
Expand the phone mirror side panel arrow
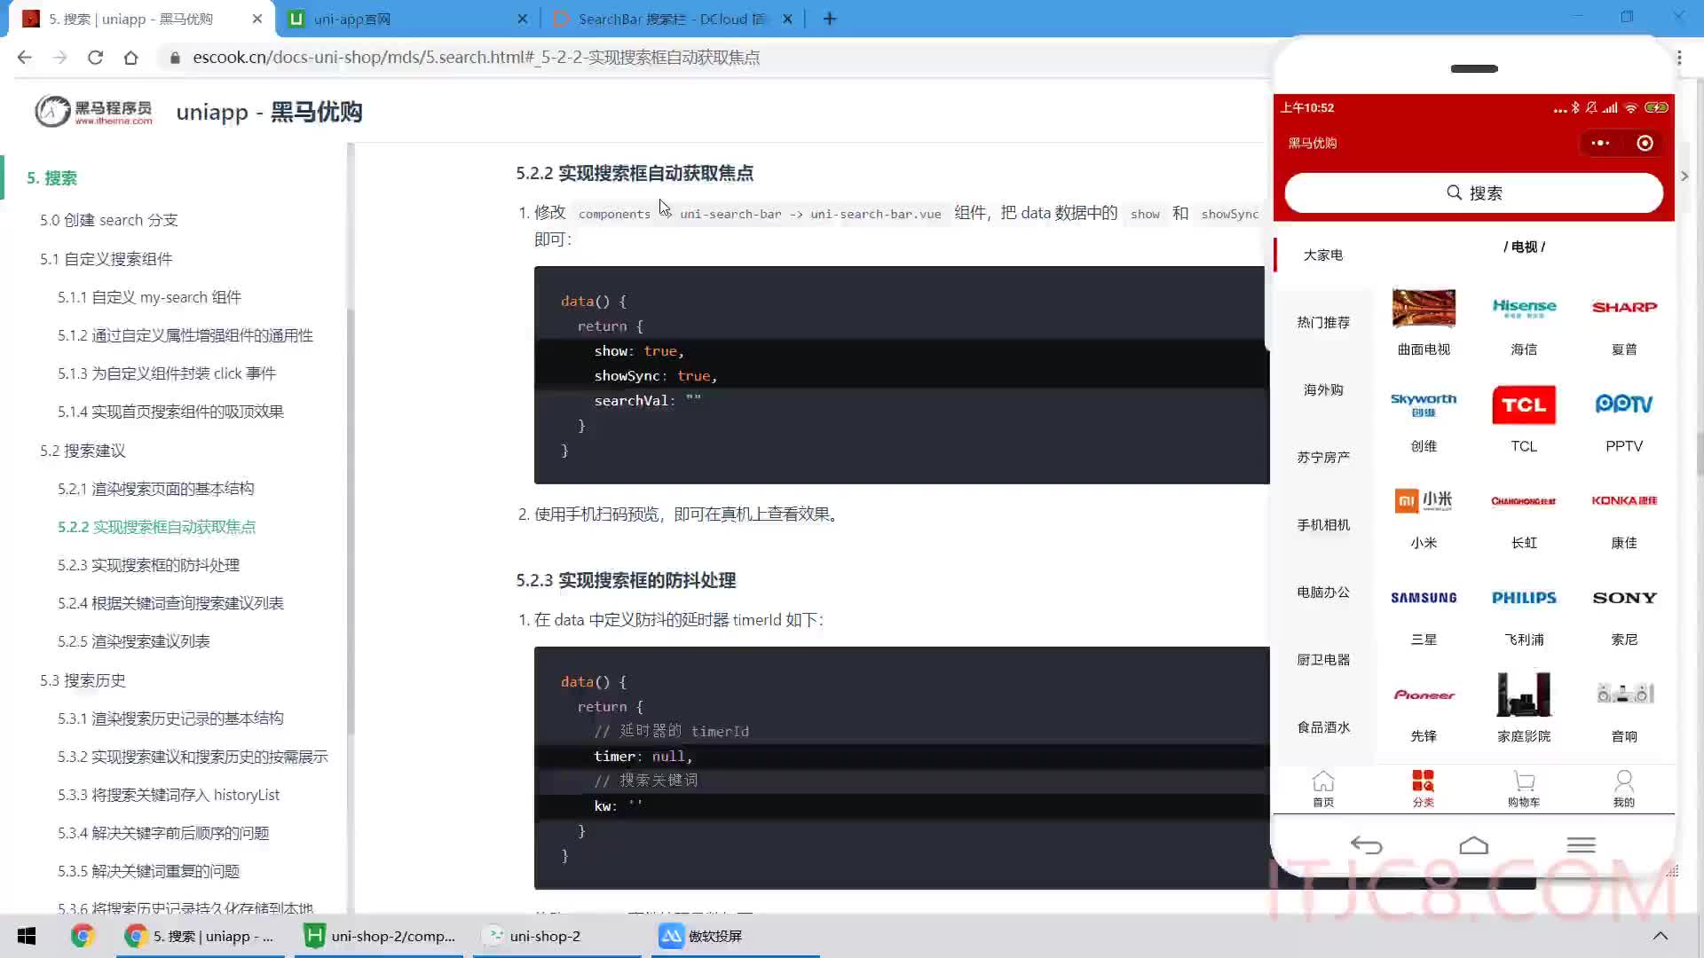(1684, 176)
